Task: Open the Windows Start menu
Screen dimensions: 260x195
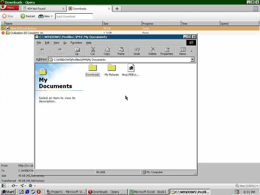Action: [8, 192]
